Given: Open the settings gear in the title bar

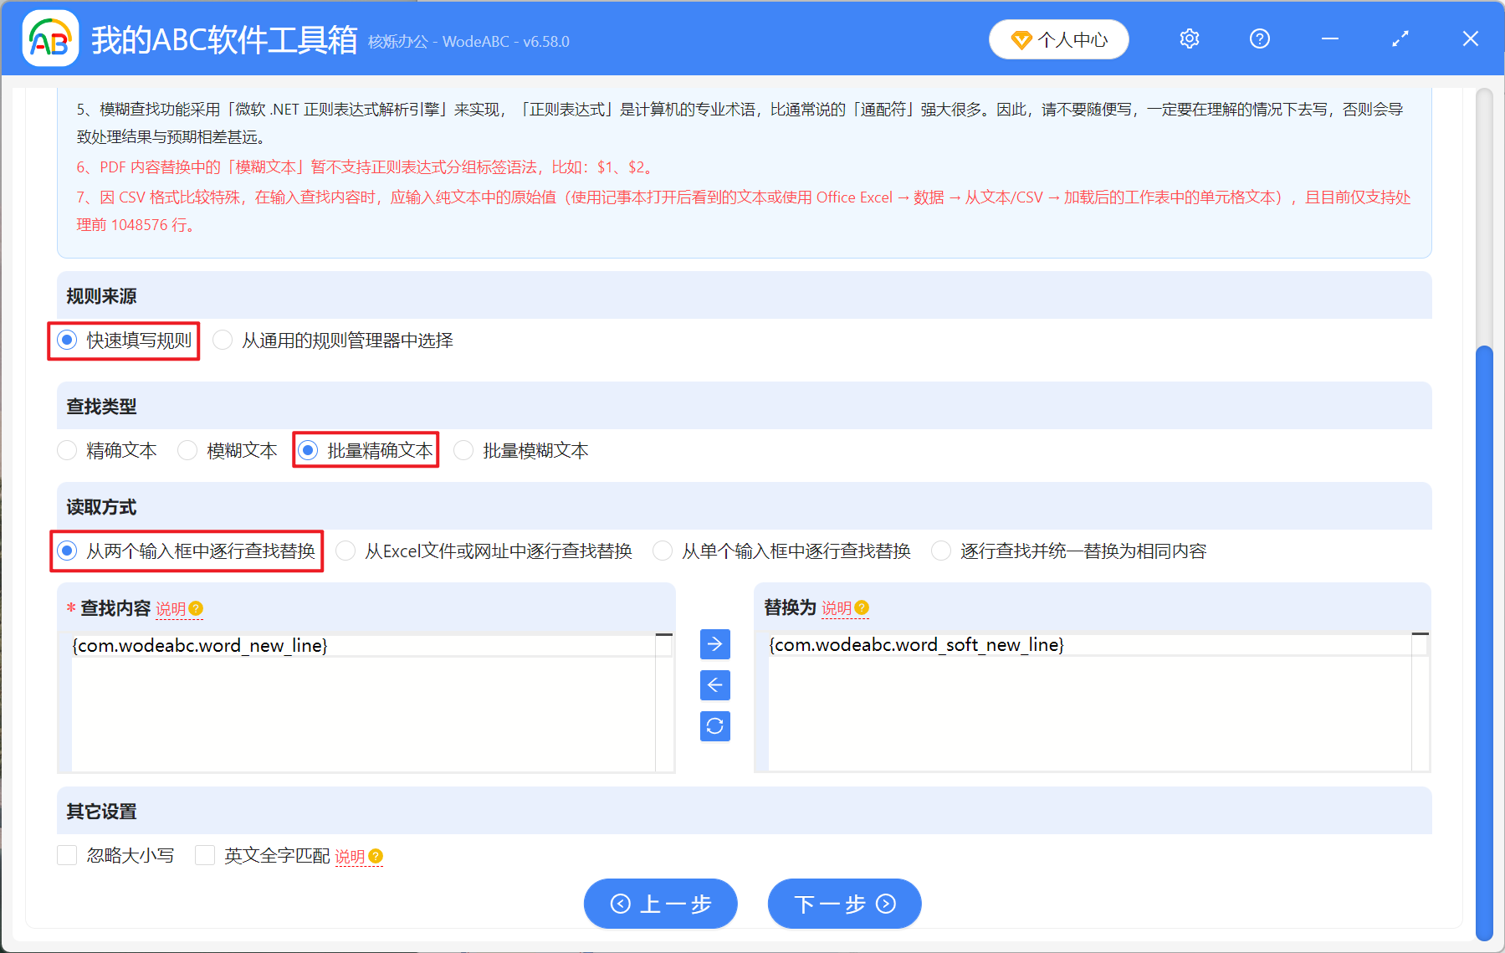Looking at the screenshot, I should pos(1189,38).
